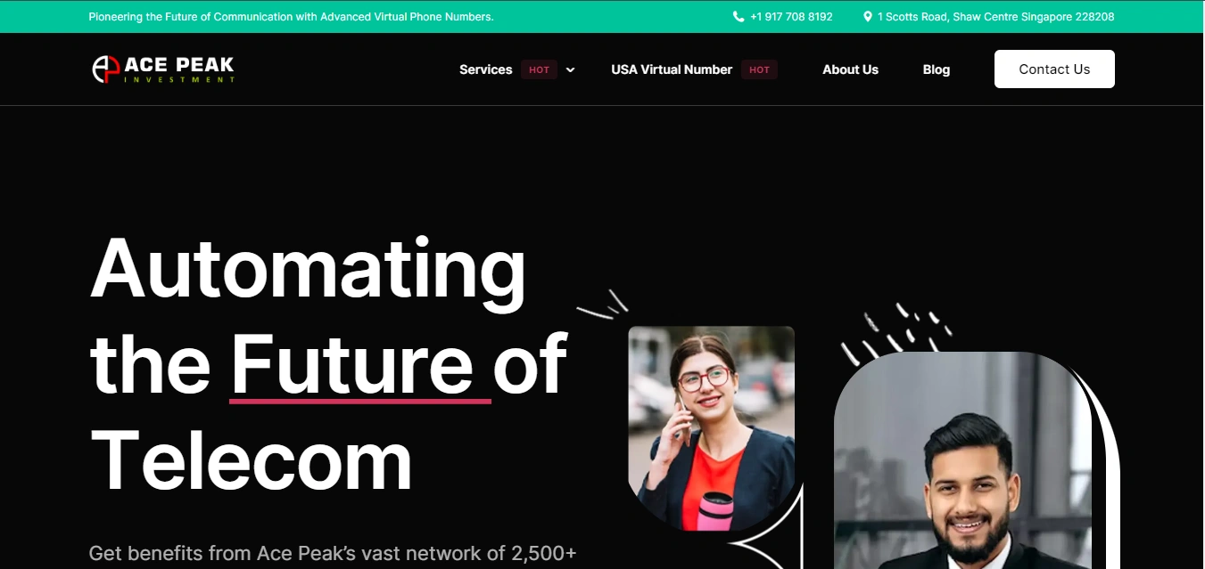The width and height of the screenshot is (1205, 569).
Task: Click the white dash doodles above man photo
Action: tap(895, 334)
